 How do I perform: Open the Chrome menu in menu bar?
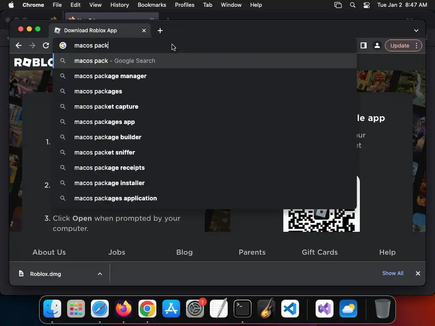pos(33,5)
